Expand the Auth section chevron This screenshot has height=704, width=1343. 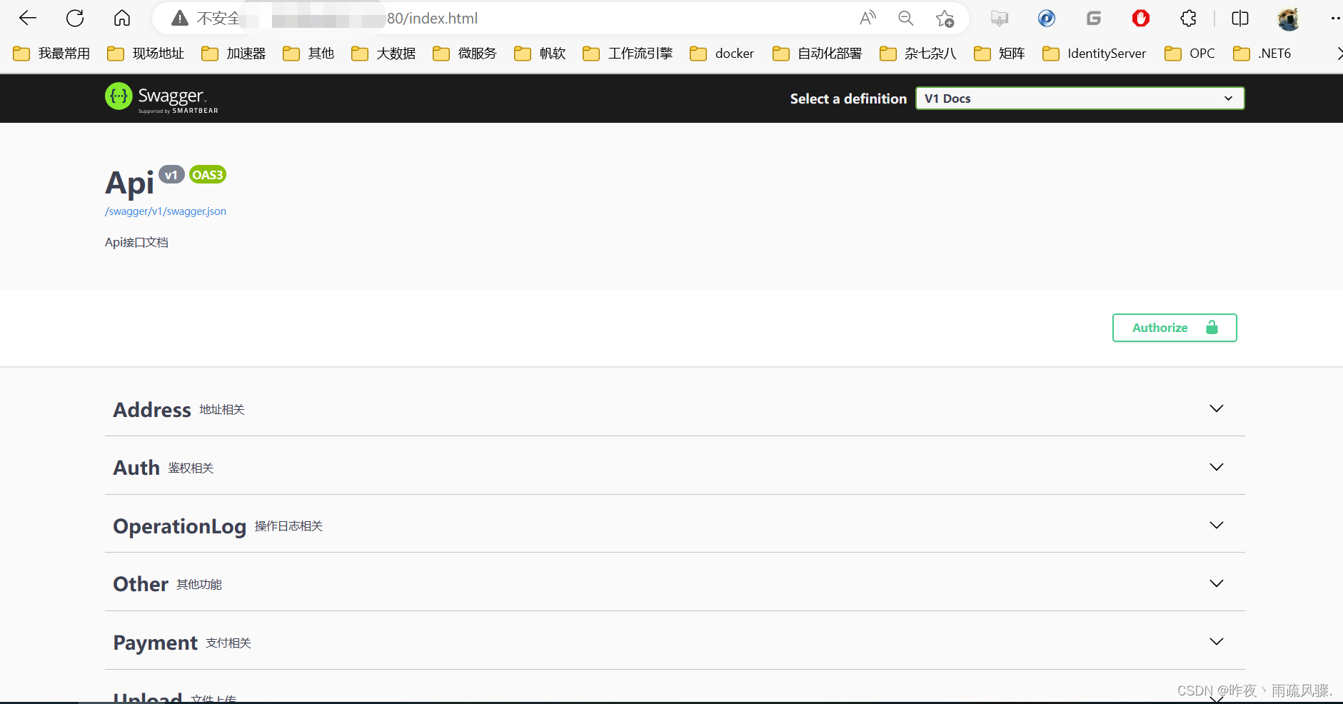[1217, 467]
